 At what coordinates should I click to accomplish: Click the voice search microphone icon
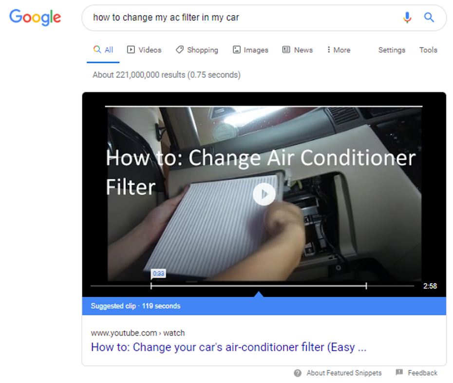point(407,18)
